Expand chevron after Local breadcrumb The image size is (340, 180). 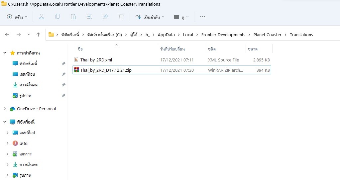[x=197, y=35]
